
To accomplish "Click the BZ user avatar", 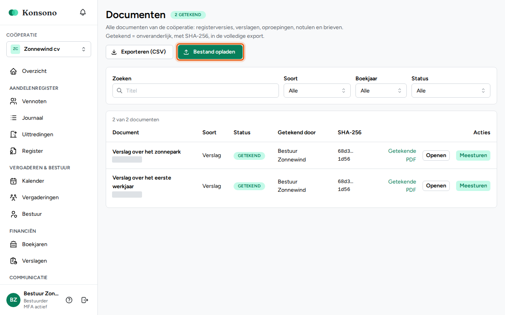I will [x=13, y=300].
